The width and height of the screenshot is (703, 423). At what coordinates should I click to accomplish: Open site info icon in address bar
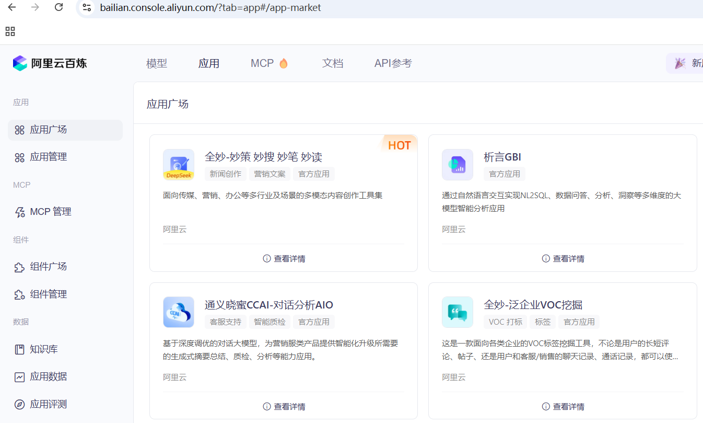point(87,8)
